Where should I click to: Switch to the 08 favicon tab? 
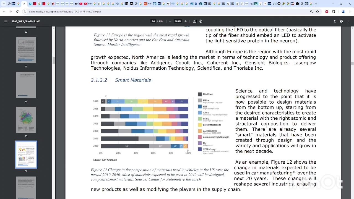[76, 4]
